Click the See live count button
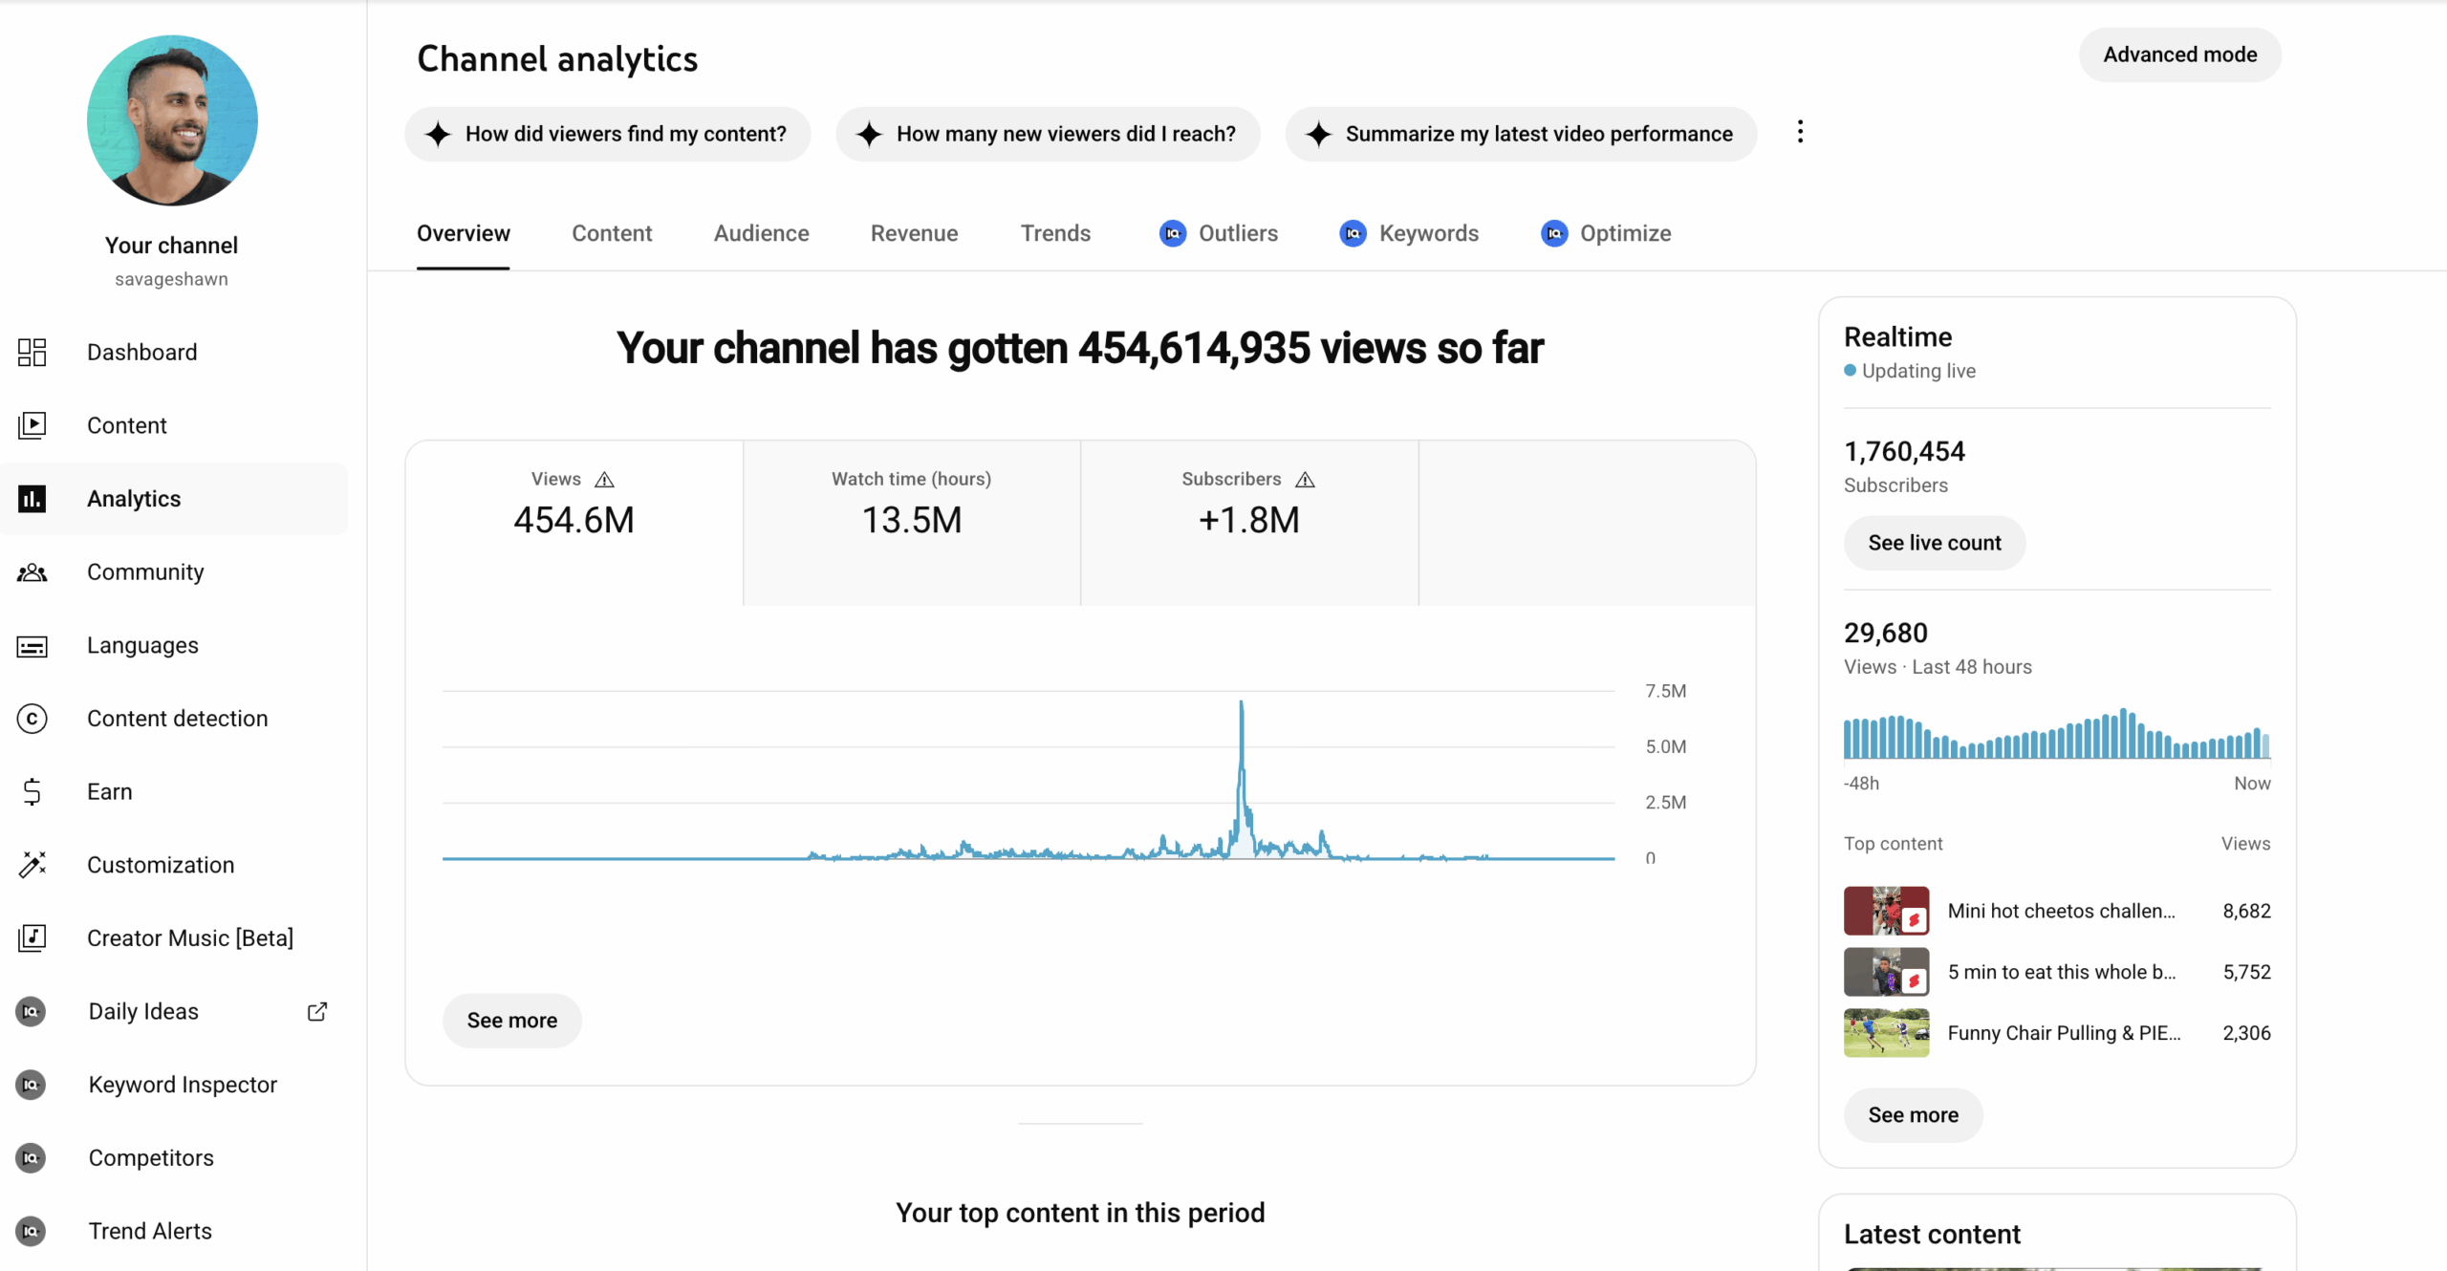 point(1934,543)
